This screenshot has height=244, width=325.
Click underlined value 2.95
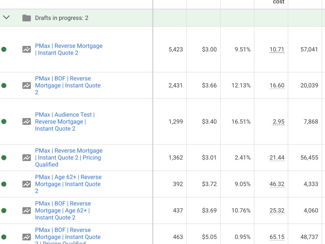click(x=279, y=122)
